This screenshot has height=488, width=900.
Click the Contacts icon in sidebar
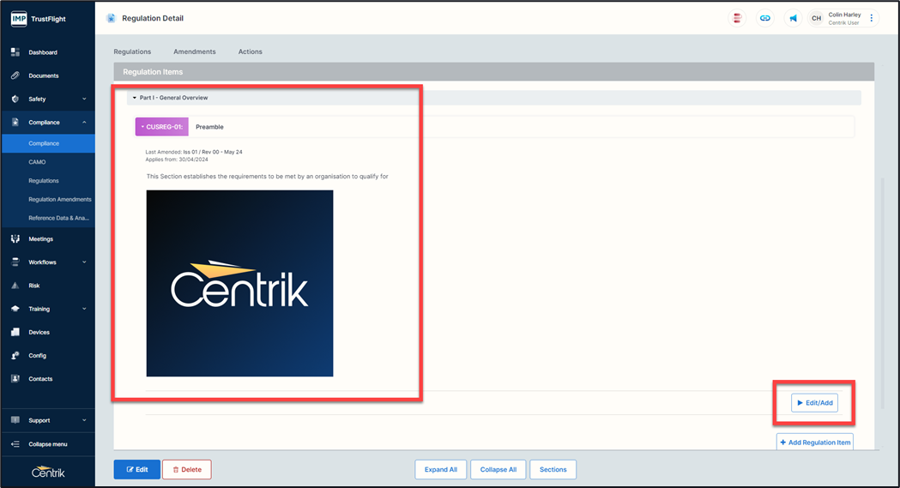(15, 378)
